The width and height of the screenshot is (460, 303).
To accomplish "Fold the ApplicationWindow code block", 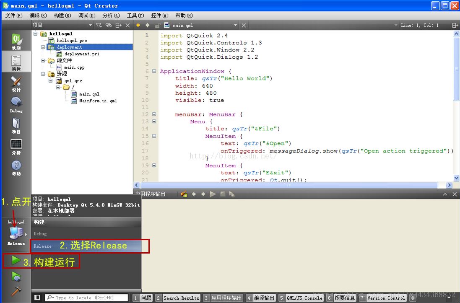I will coord(154,71).
